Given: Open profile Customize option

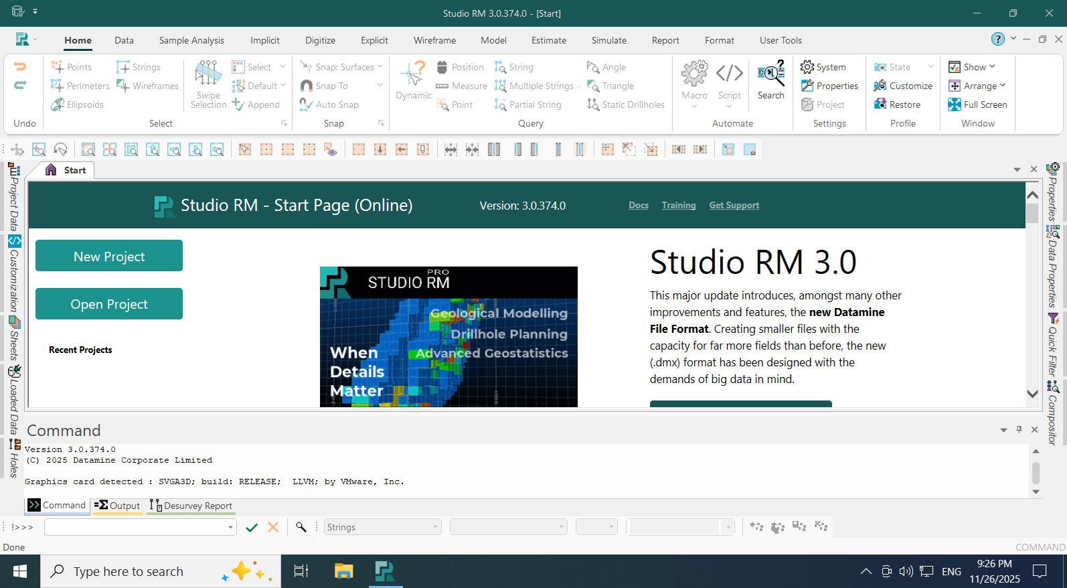Looking at the screenshot, I should [903, 86].
